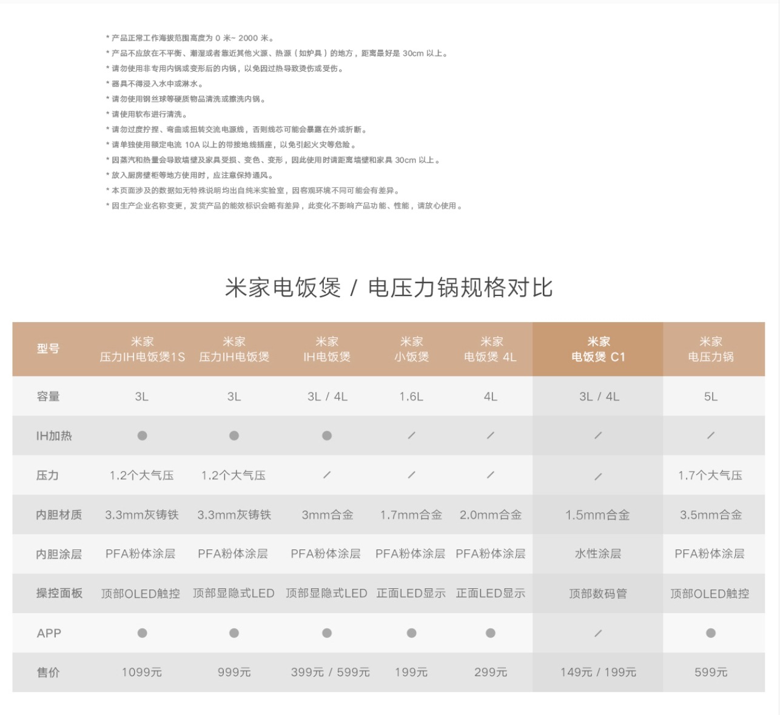Click the note about 厨房壁柜 ventilation
This screenshot has height=715, width=780.
[190, 175]
